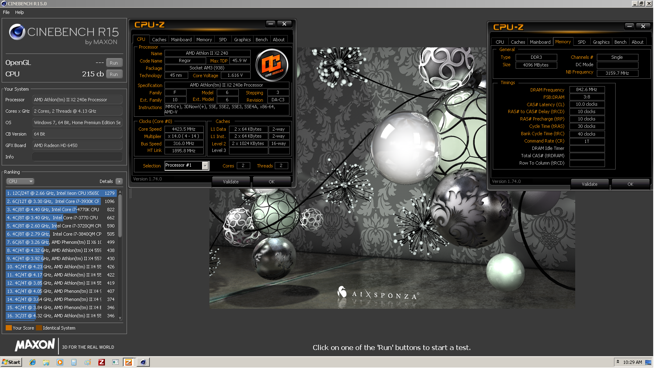Click the MAXON logo at bottom left

click(35, 345)
